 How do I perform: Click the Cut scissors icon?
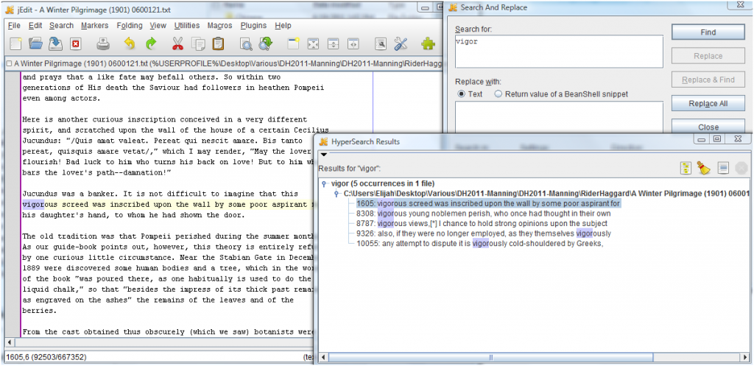pyautogui.click(x=178, y=44)
